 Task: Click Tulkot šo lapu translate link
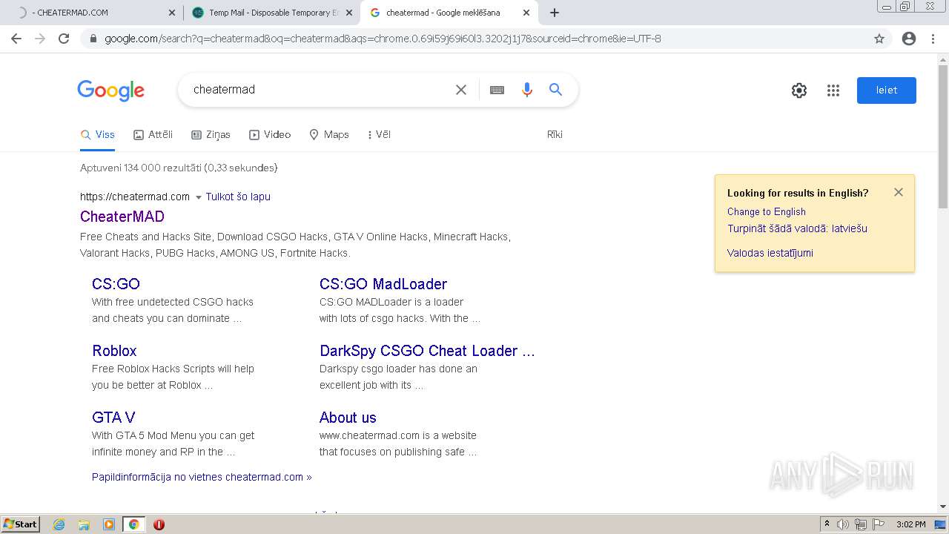coord(238,197)
